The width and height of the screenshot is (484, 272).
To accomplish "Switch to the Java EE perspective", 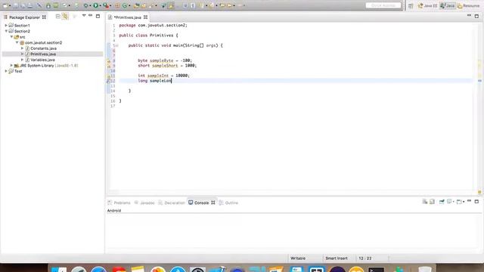I will pyautogui.click(x=427, y=5).
